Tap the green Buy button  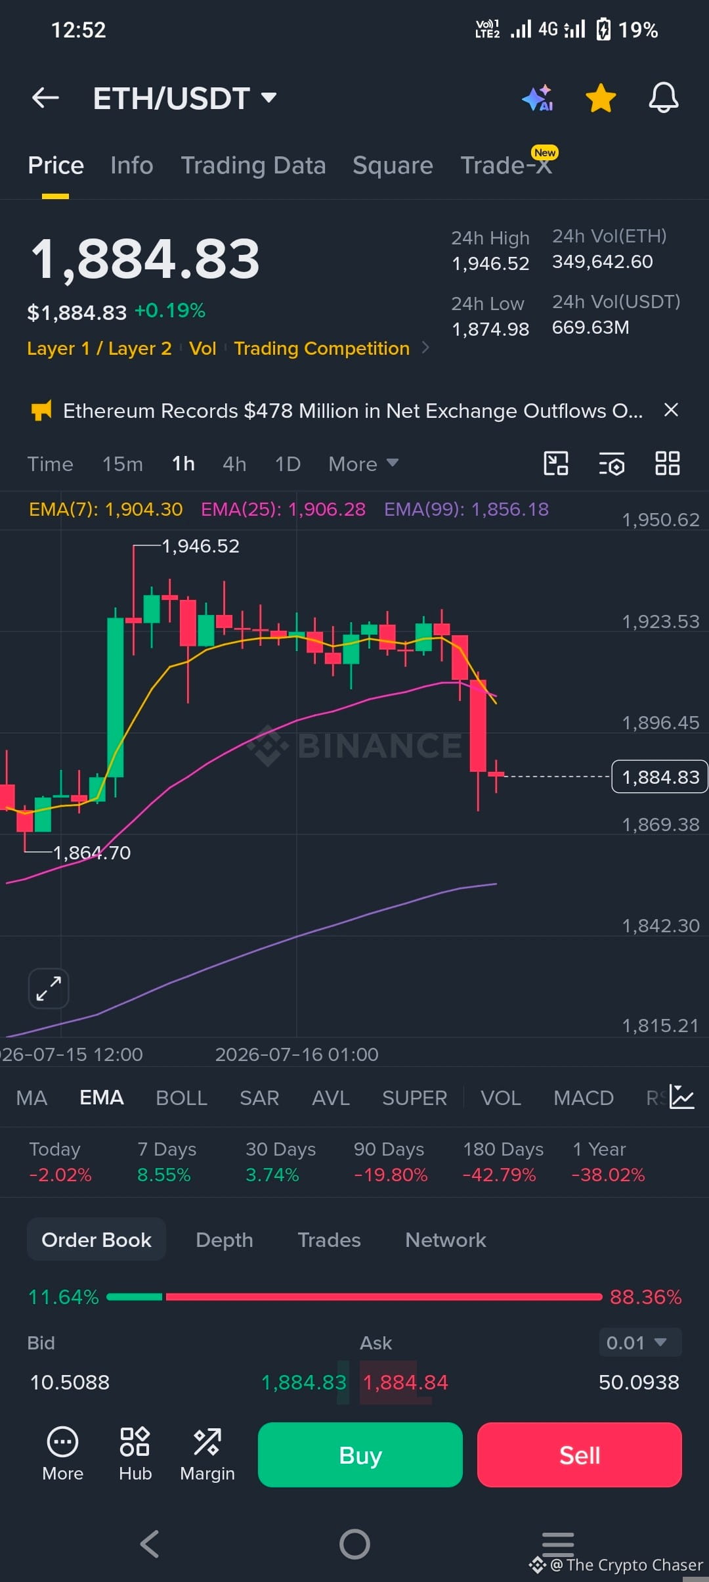click(x=360, y=1455)
